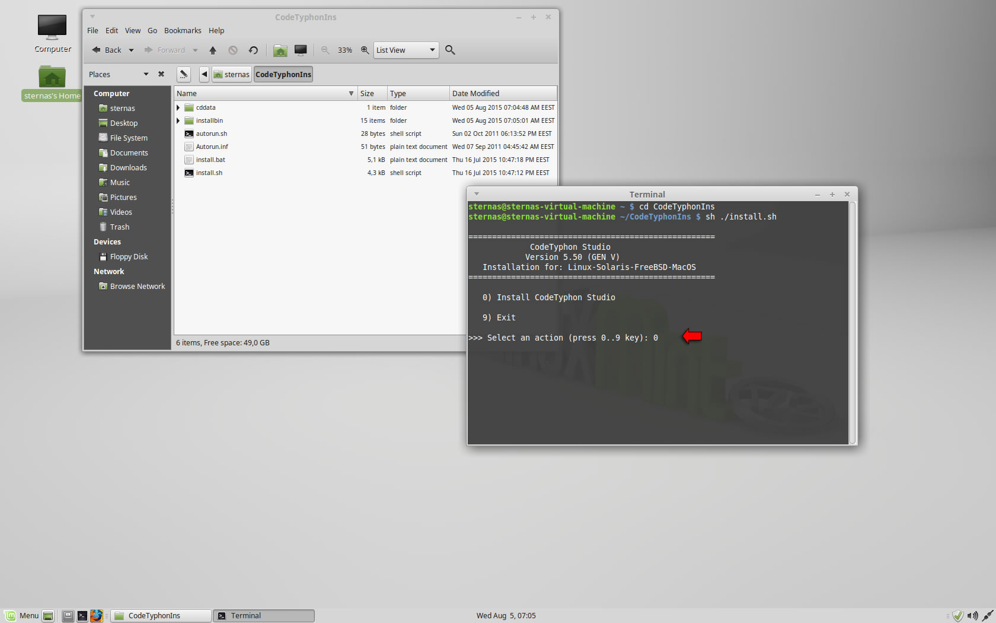Sort the list by Date Modified column

pos(503,93)
